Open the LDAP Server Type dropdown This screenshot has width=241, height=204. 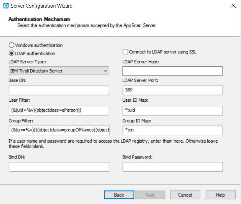[x=59, y=71]
